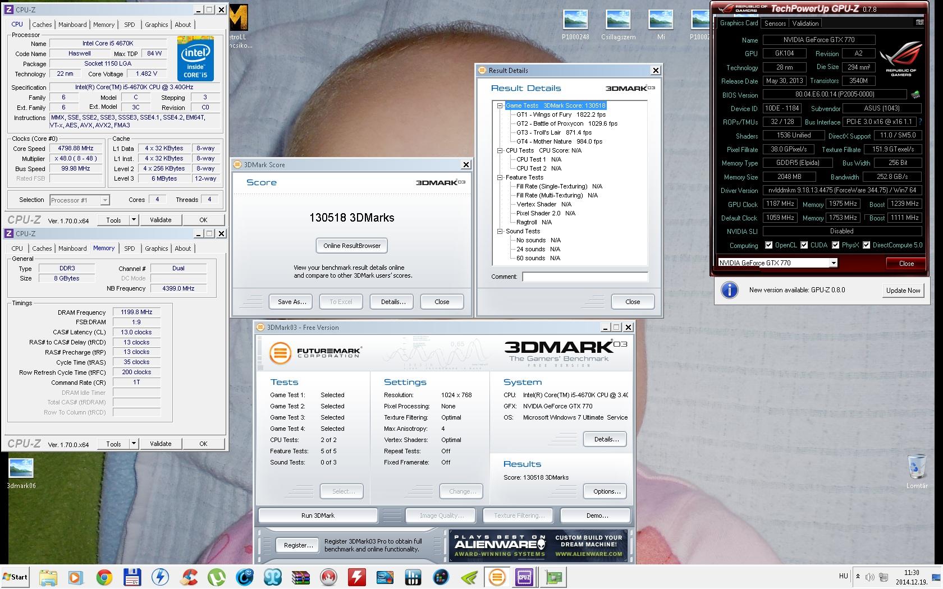This screenshot has width=943, height=589.
Task: Open the 3dmark06 desktop icon
Action: (21, 473)
